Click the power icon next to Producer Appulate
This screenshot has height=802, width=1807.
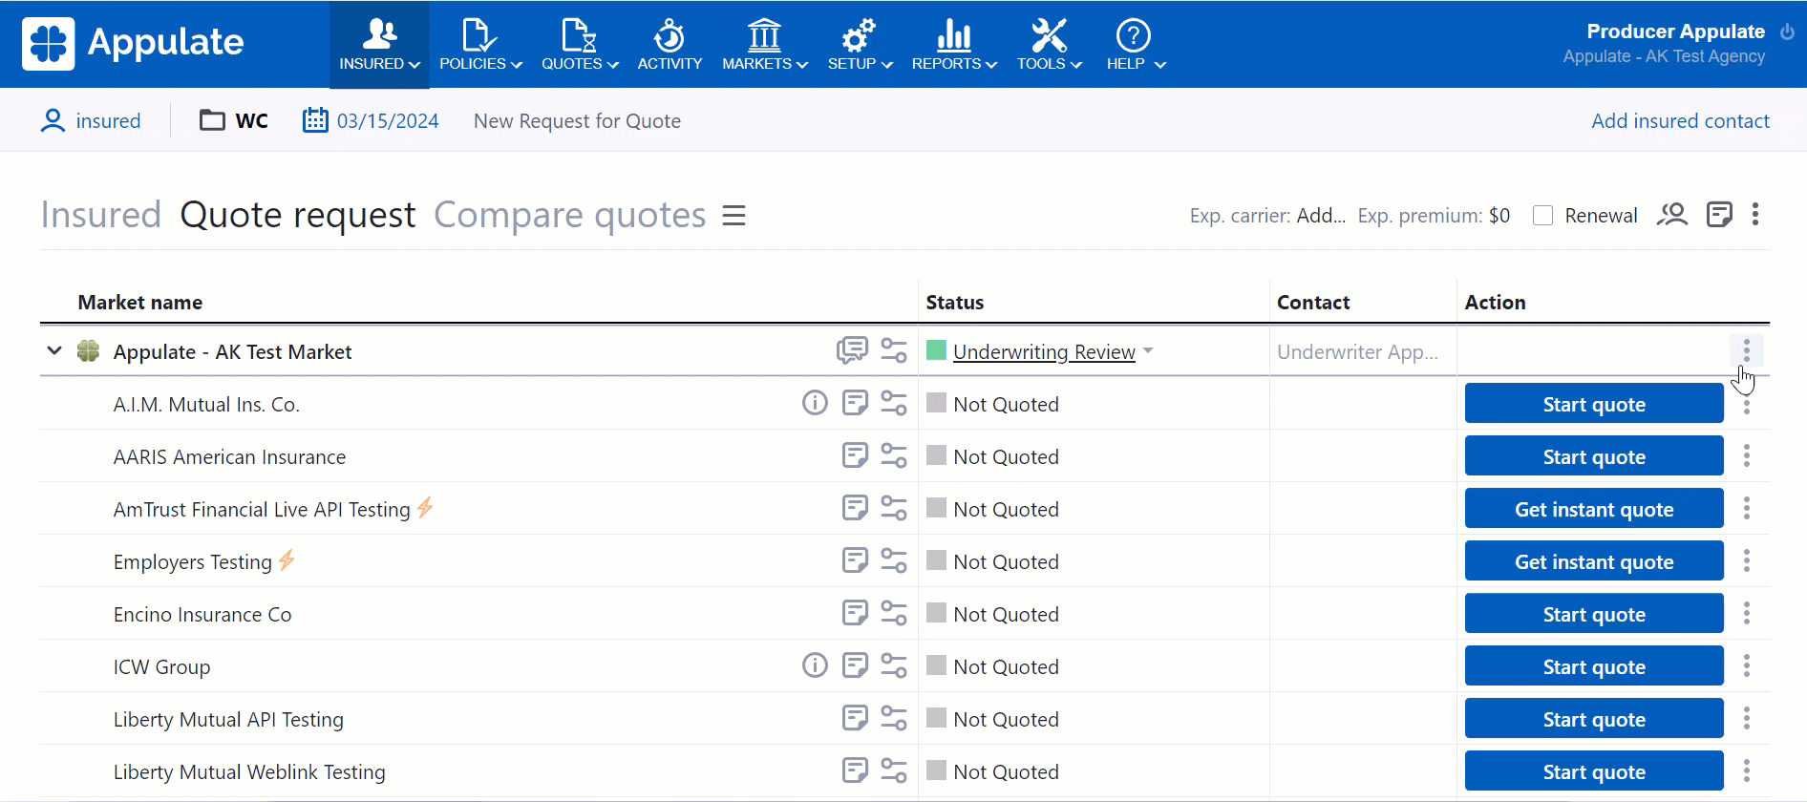1787,32
